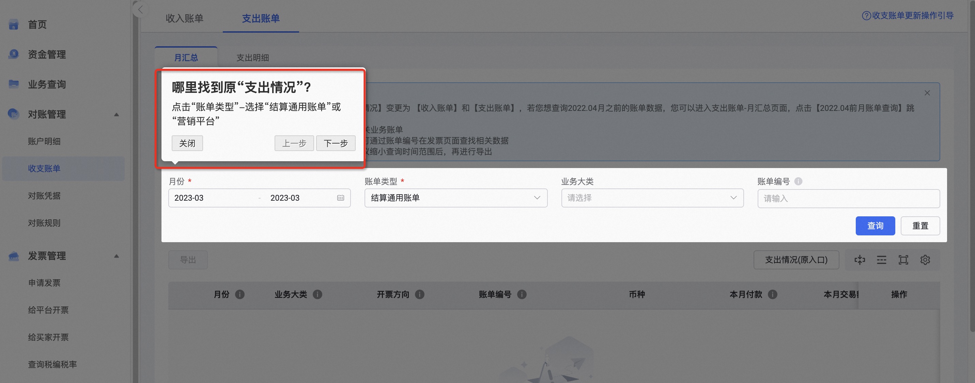Collapse the sidebar with the arrow button

140,10
